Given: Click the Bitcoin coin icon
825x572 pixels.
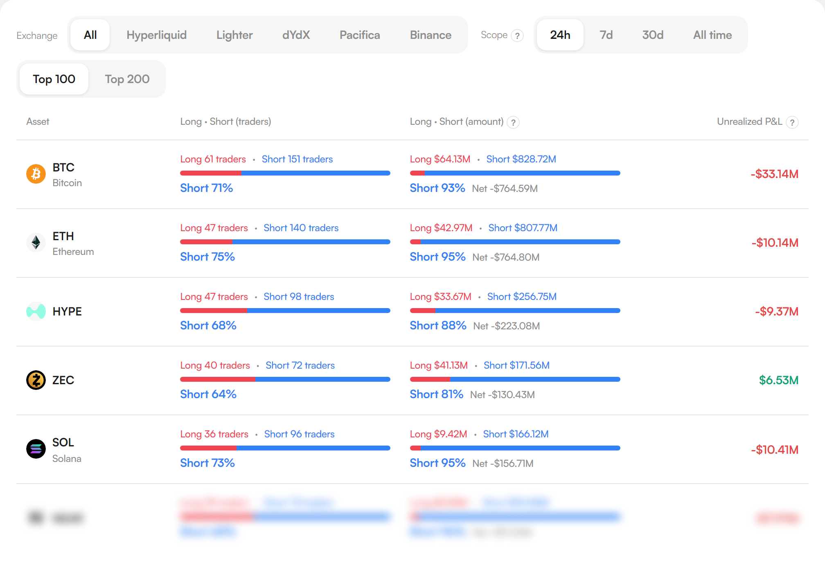Looking at the screenshot, I should 36,174.
